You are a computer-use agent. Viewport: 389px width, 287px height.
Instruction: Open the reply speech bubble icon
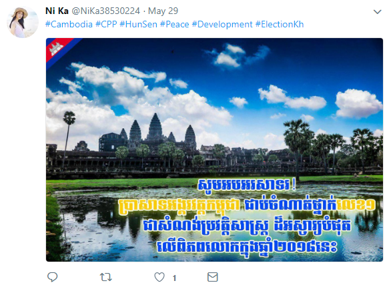pyautogui.click(x=52, y=277)
